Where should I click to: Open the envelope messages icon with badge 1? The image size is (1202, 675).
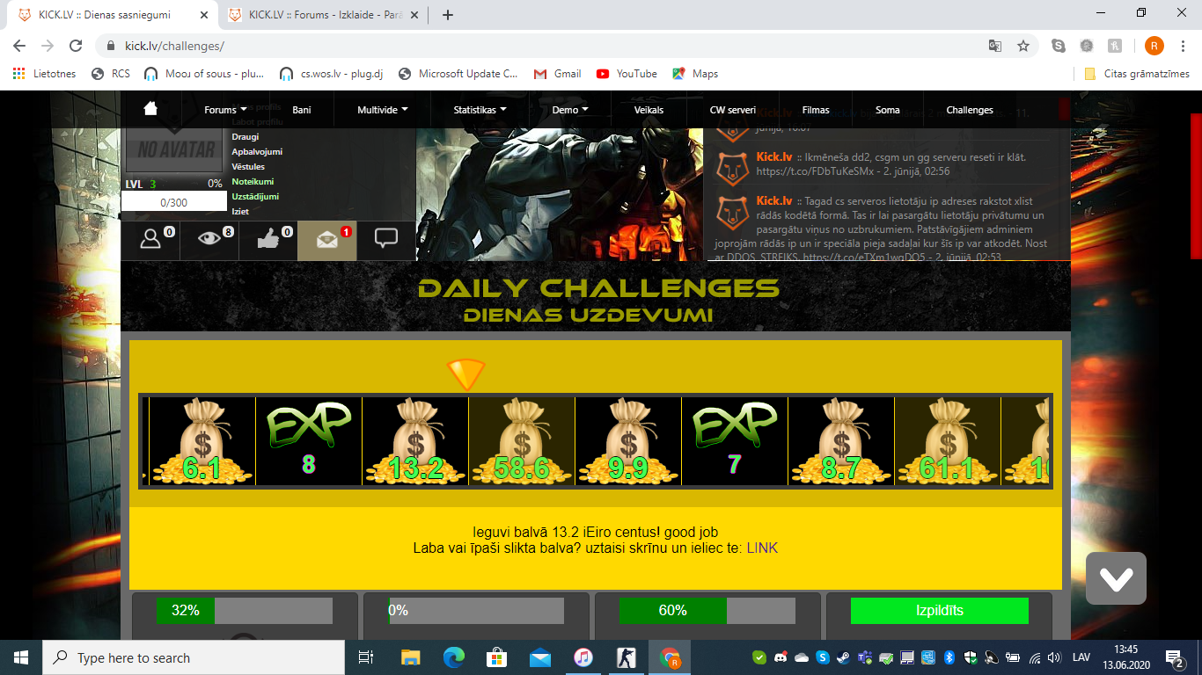pos(327,241)
